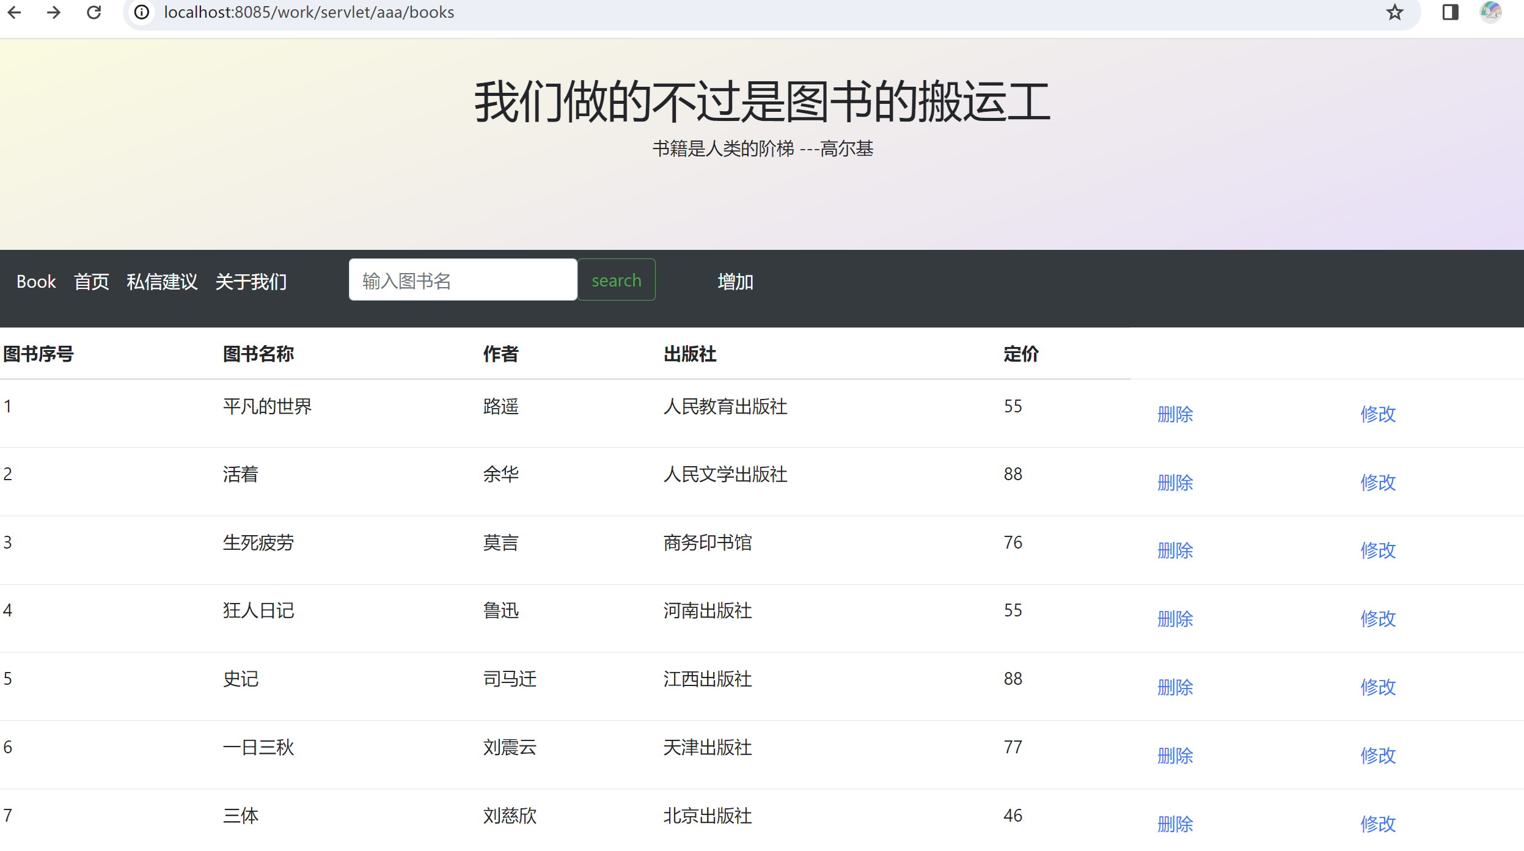
Task: Delete the book 史记
Action: point(1174,687)
